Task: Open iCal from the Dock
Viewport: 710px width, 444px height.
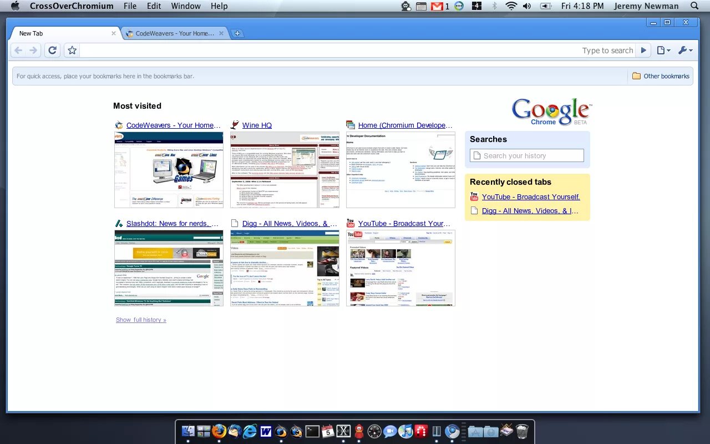Action: pyautogui.click(x=328, y=431)
